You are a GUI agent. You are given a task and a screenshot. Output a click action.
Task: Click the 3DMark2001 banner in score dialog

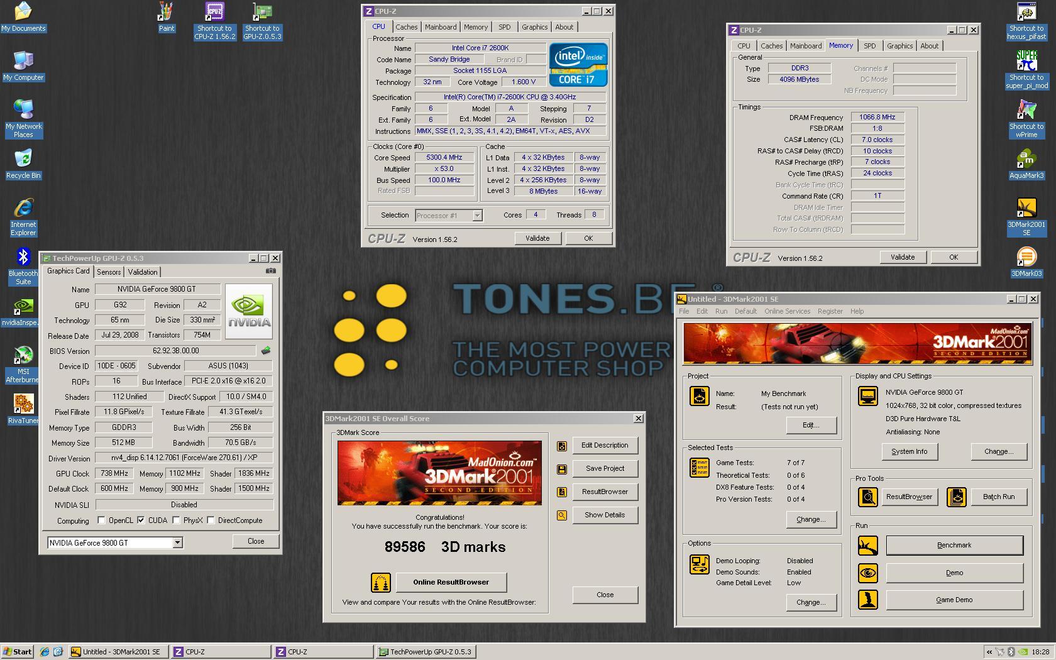click(x=439, y=473)
